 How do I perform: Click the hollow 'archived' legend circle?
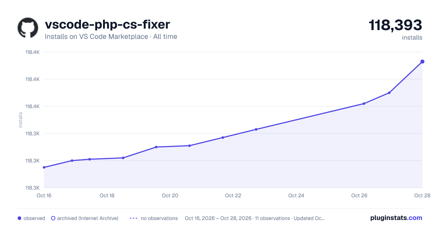click(53, 218)
